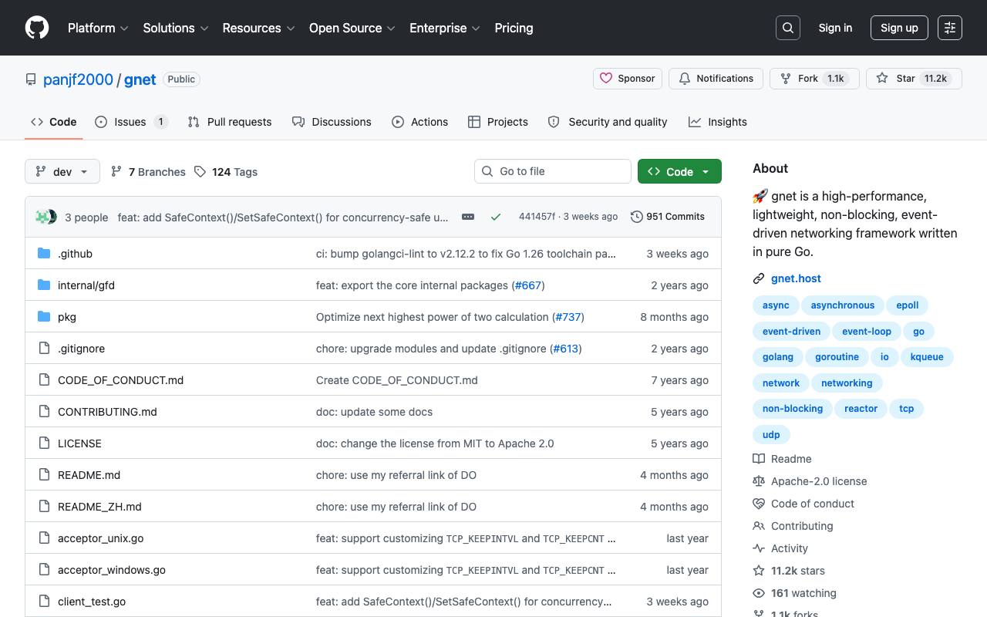Viewport: 987px width, 617px height.
Task: View the 161 watching link
Action: [x=794, y=593]
